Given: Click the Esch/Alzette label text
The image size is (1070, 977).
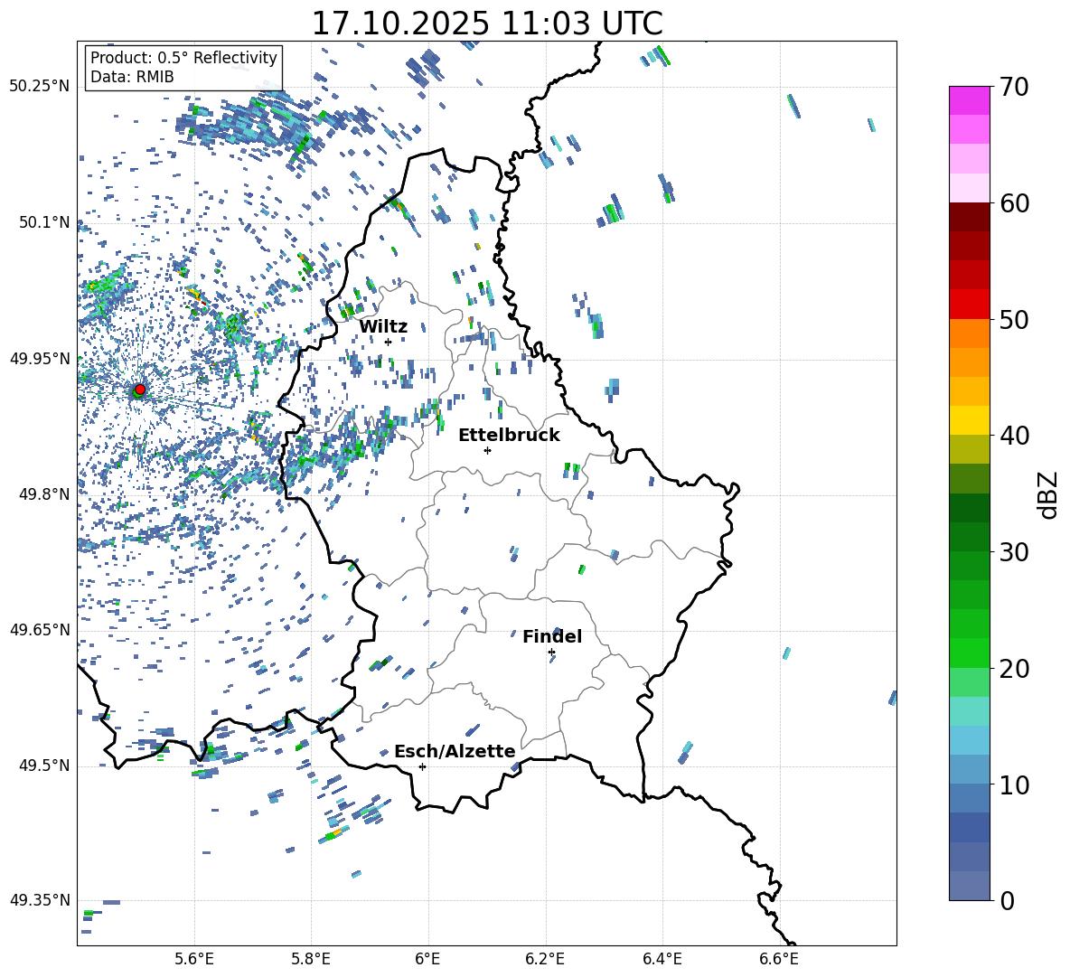Looking at the screenshot, I should pos(455,752).
